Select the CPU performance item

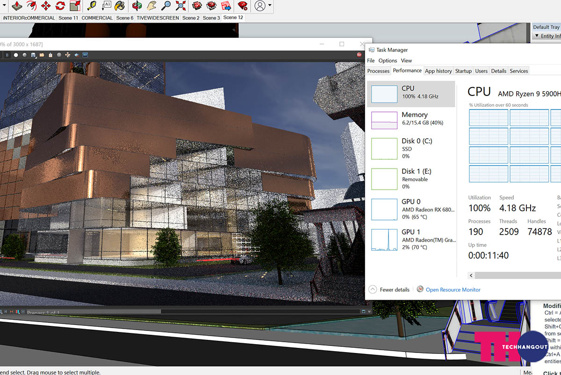point(411,94)
